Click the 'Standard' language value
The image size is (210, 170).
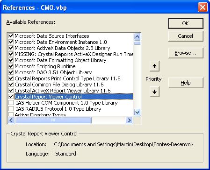65,154
